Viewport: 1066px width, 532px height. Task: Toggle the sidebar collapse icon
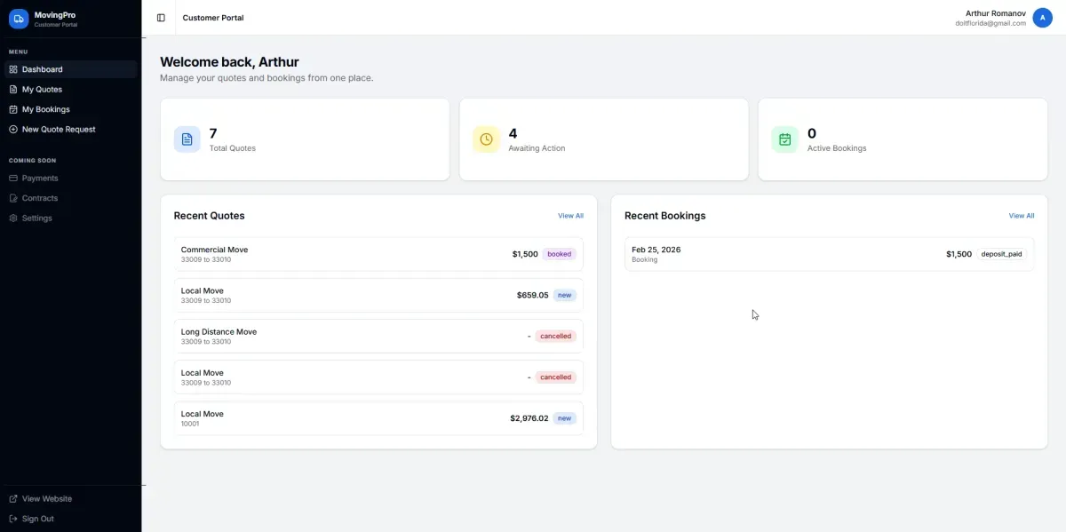[161, 18]
